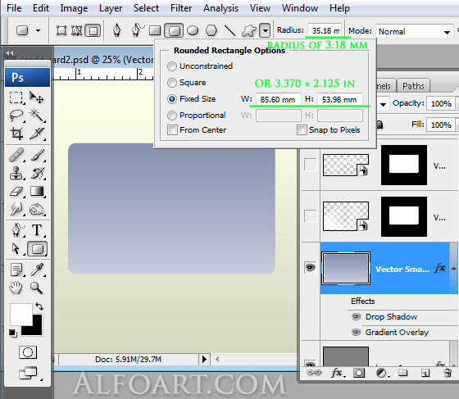Enable the From Center checkbox
459x399 pixels.
pos(172,130)
